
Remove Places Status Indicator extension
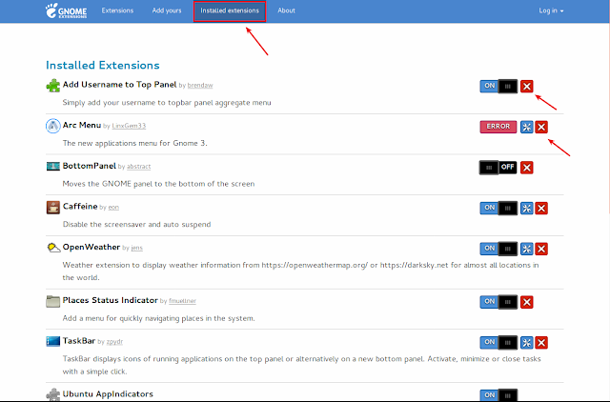(527, 302)
